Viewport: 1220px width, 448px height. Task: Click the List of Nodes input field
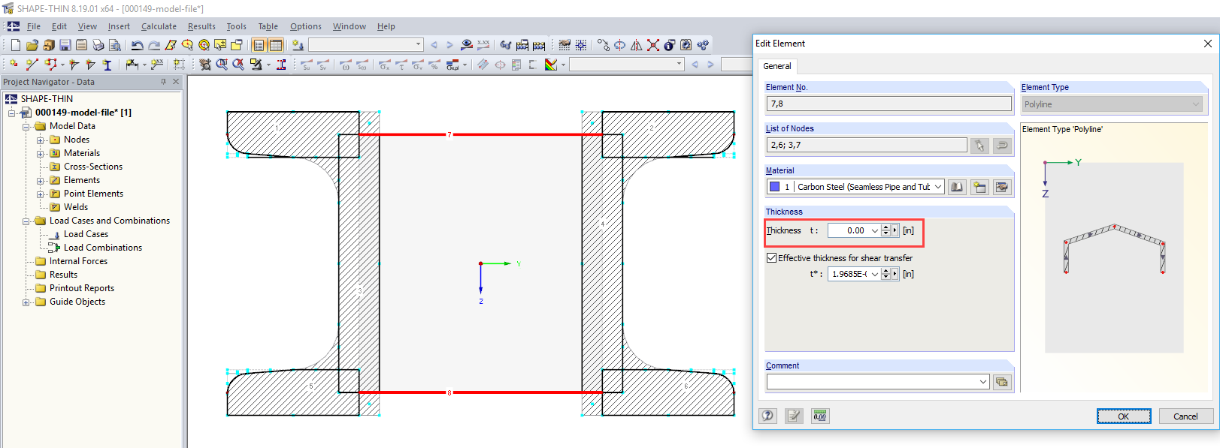[x=867, y=145]
